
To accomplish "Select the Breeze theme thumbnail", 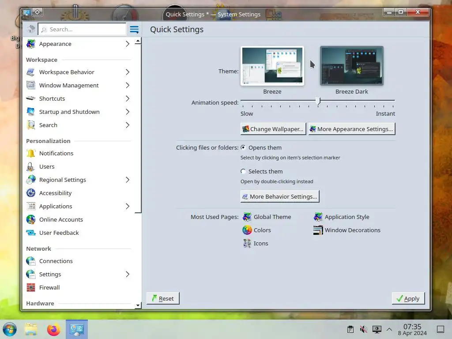I will pos(272,66).
